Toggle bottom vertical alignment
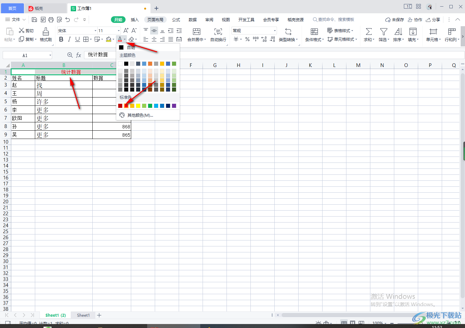The image size is (465, 328). (162, 31)
